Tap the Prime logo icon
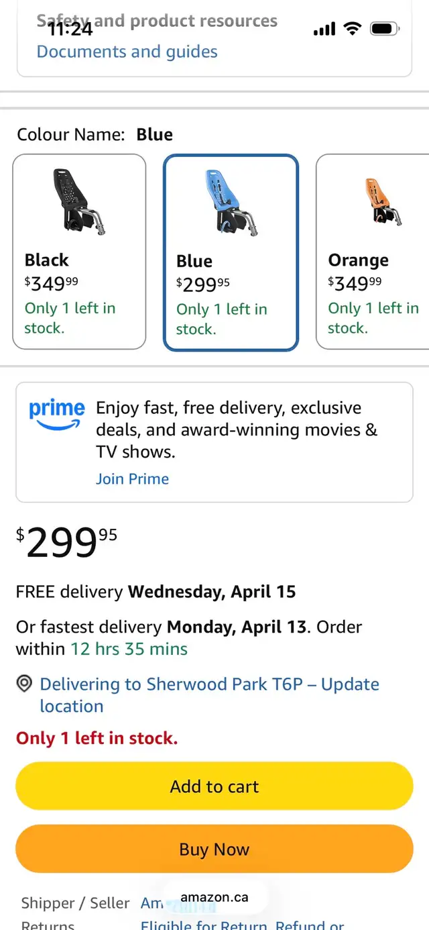The width and height of the screenshot is (429, 930). (x=57, y=414)
